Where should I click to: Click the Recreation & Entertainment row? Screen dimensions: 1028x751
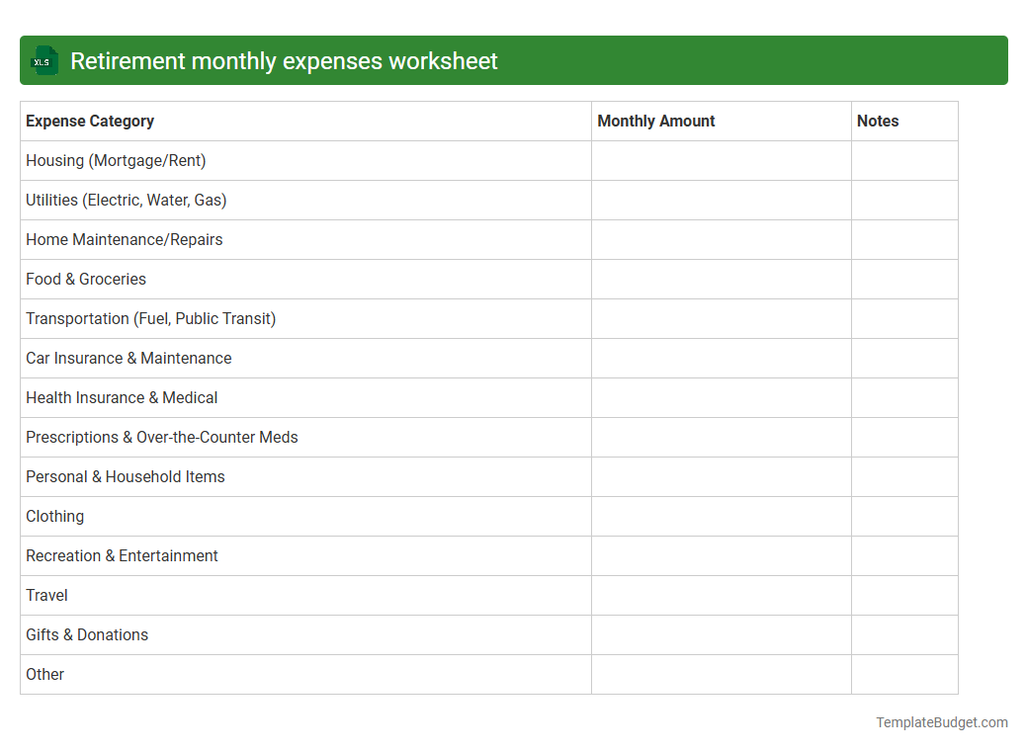[122, 555]
